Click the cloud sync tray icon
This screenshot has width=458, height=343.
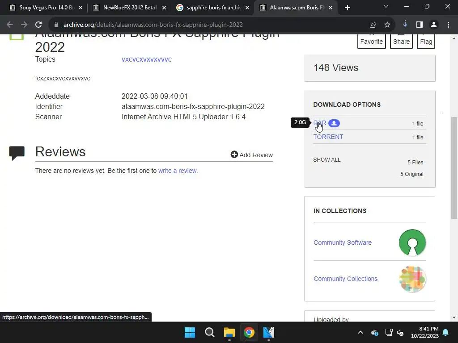click(375, 332)
